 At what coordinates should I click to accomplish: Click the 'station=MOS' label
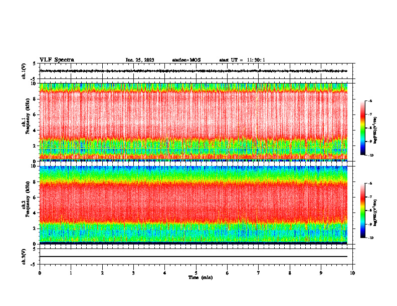[x=186, y=60]
